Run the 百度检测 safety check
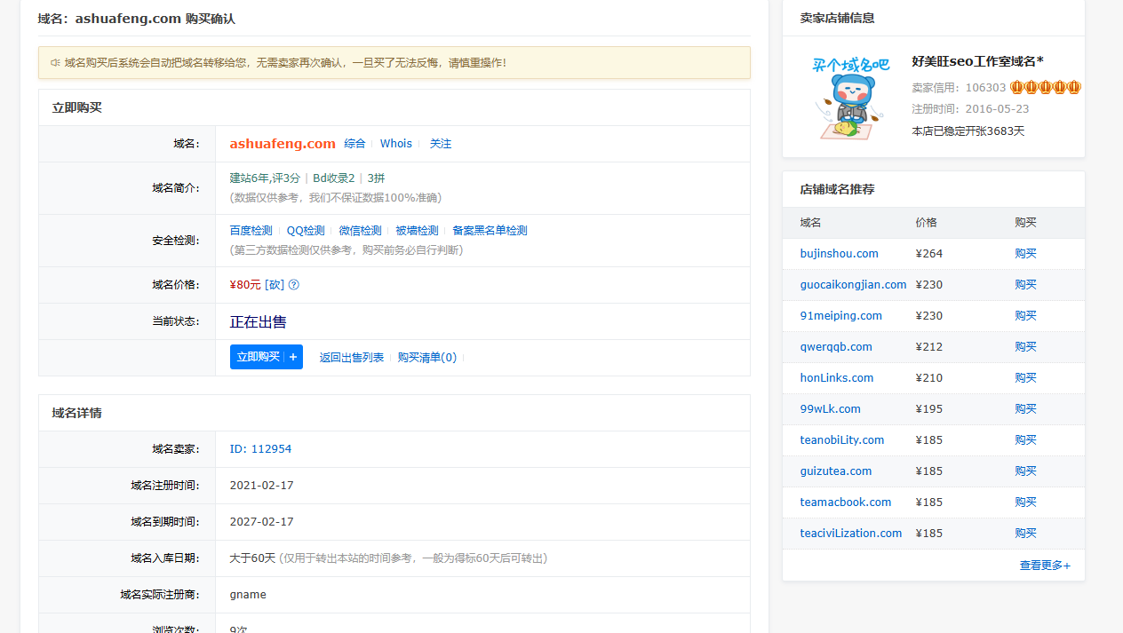This screenshot has height=633, width=1123. pos(251,231)
